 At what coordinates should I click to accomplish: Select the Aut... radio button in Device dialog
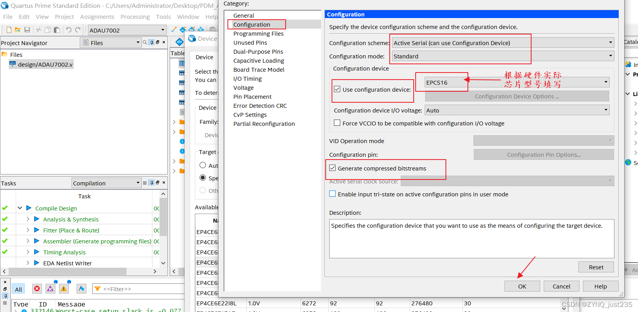click(x=203, y=165)
